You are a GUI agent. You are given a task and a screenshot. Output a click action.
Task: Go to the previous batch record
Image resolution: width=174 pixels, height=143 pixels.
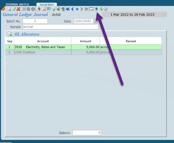(x=72, y=9)
